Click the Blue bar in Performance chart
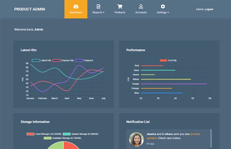231x149 pixels. click(x=162, y=93)
